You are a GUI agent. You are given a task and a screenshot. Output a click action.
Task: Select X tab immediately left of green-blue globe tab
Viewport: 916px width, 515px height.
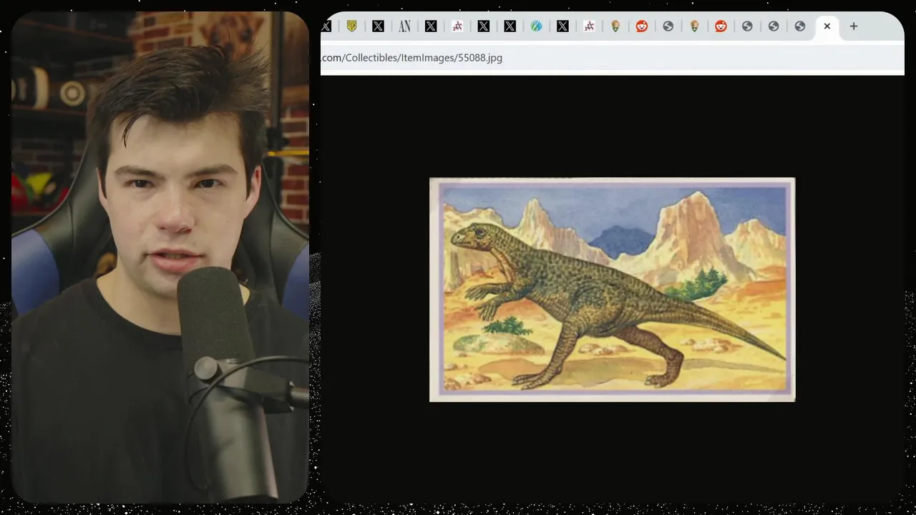(x=510, y=26)
